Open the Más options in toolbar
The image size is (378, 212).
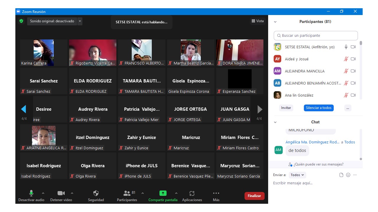pos(216,193)
